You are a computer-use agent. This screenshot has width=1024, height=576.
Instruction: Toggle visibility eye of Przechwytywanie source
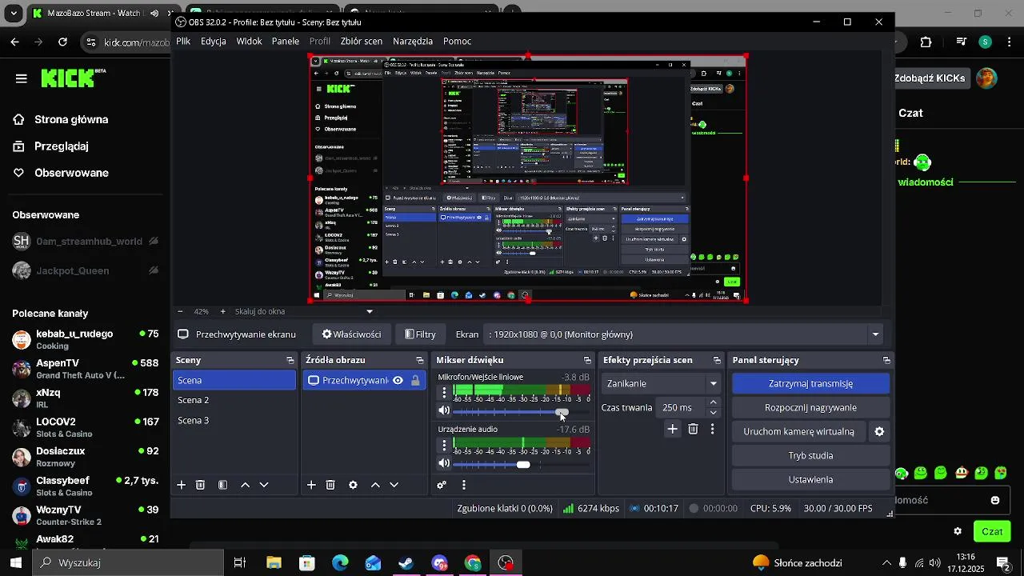coord(398,381)
